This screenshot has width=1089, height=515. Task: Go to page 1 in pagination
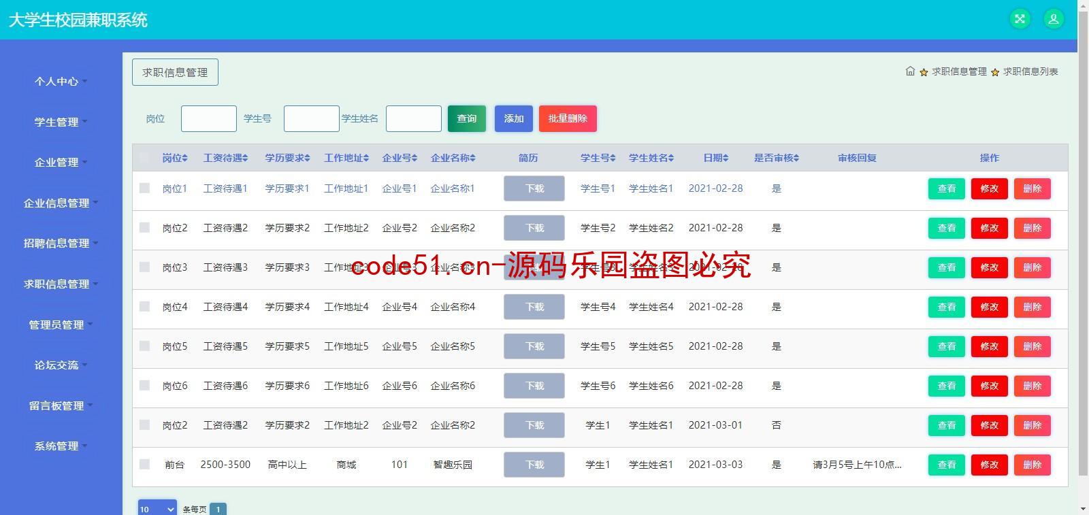[218, 509]
